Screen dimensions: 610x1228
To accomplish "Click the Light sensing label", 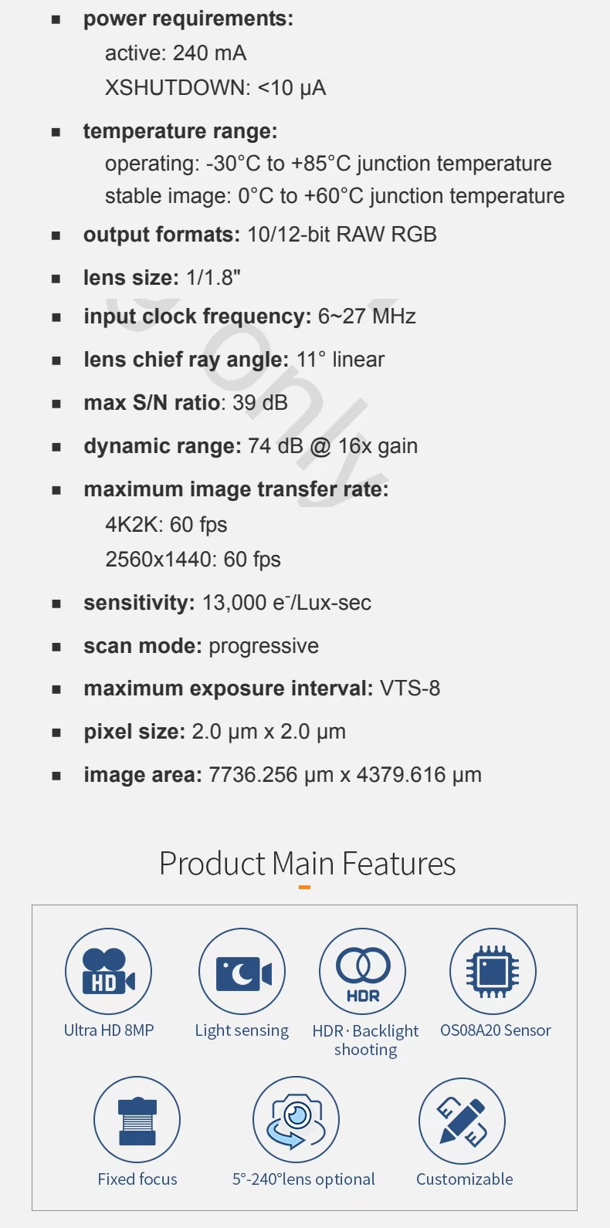I will (x=242, y=1030).
